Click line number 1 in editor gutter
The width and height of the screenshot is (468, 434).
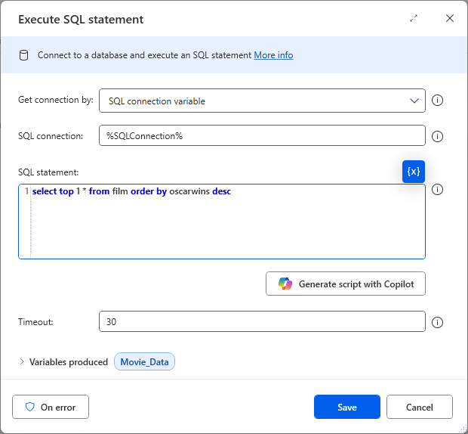(x=26, y=191)
